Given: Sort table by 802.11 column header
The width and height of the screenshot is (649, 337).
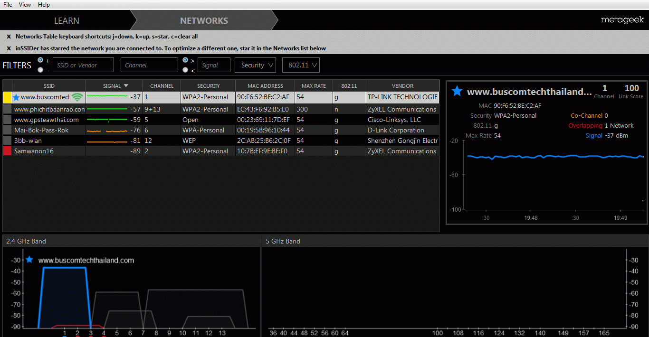Looking at the screenshot, I should click(349, 86).
